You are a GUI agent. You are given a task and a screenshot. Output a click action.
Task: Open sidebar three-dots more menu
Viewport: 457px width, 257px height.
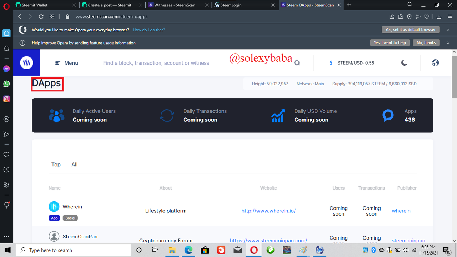click(6, 237)
